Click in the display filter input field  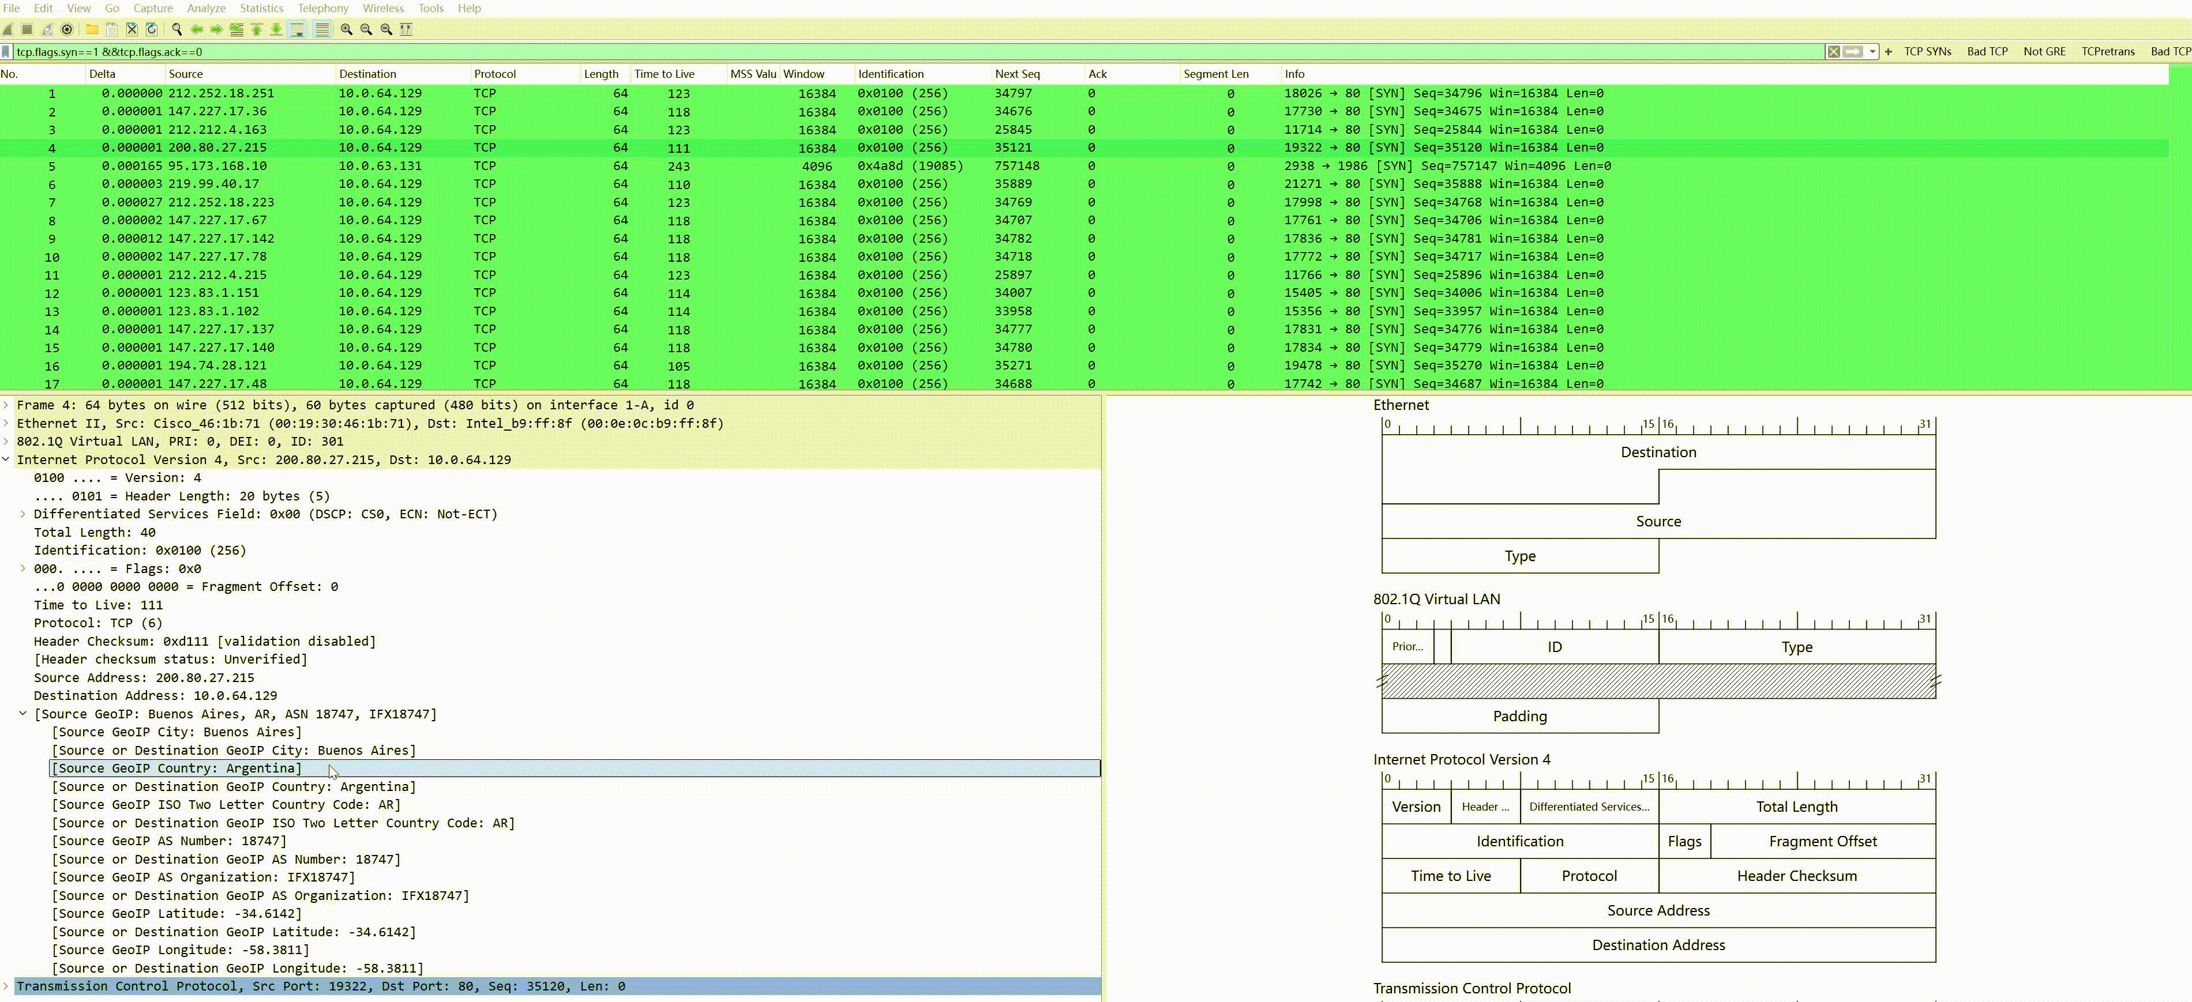point(919,52)
